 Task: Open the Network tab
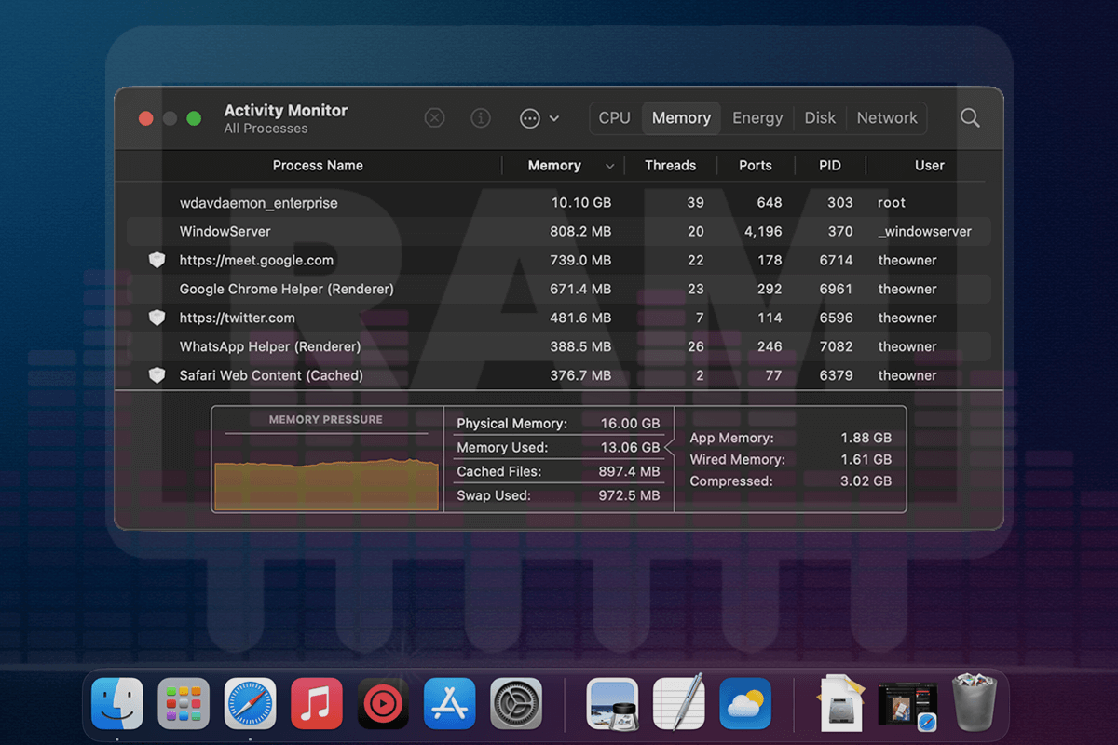pyautogui.click(x=886, y=117)
